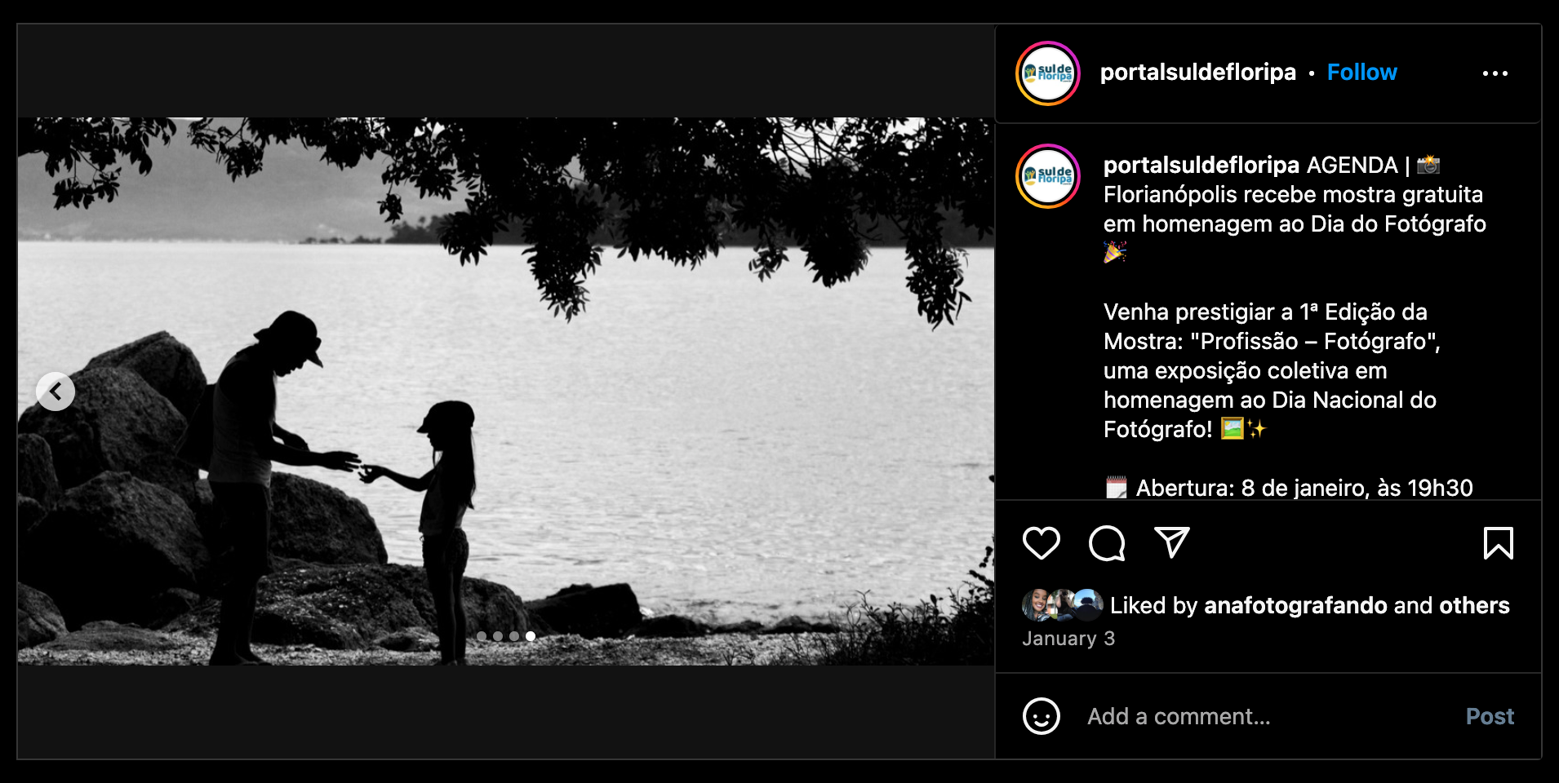
Task: Select the third carousel dot
Action: pos(514,636)
